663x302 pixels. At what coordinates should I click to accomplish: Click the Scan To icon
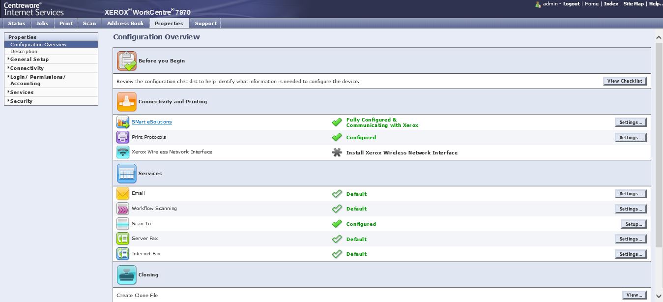(x=122, y=224)
